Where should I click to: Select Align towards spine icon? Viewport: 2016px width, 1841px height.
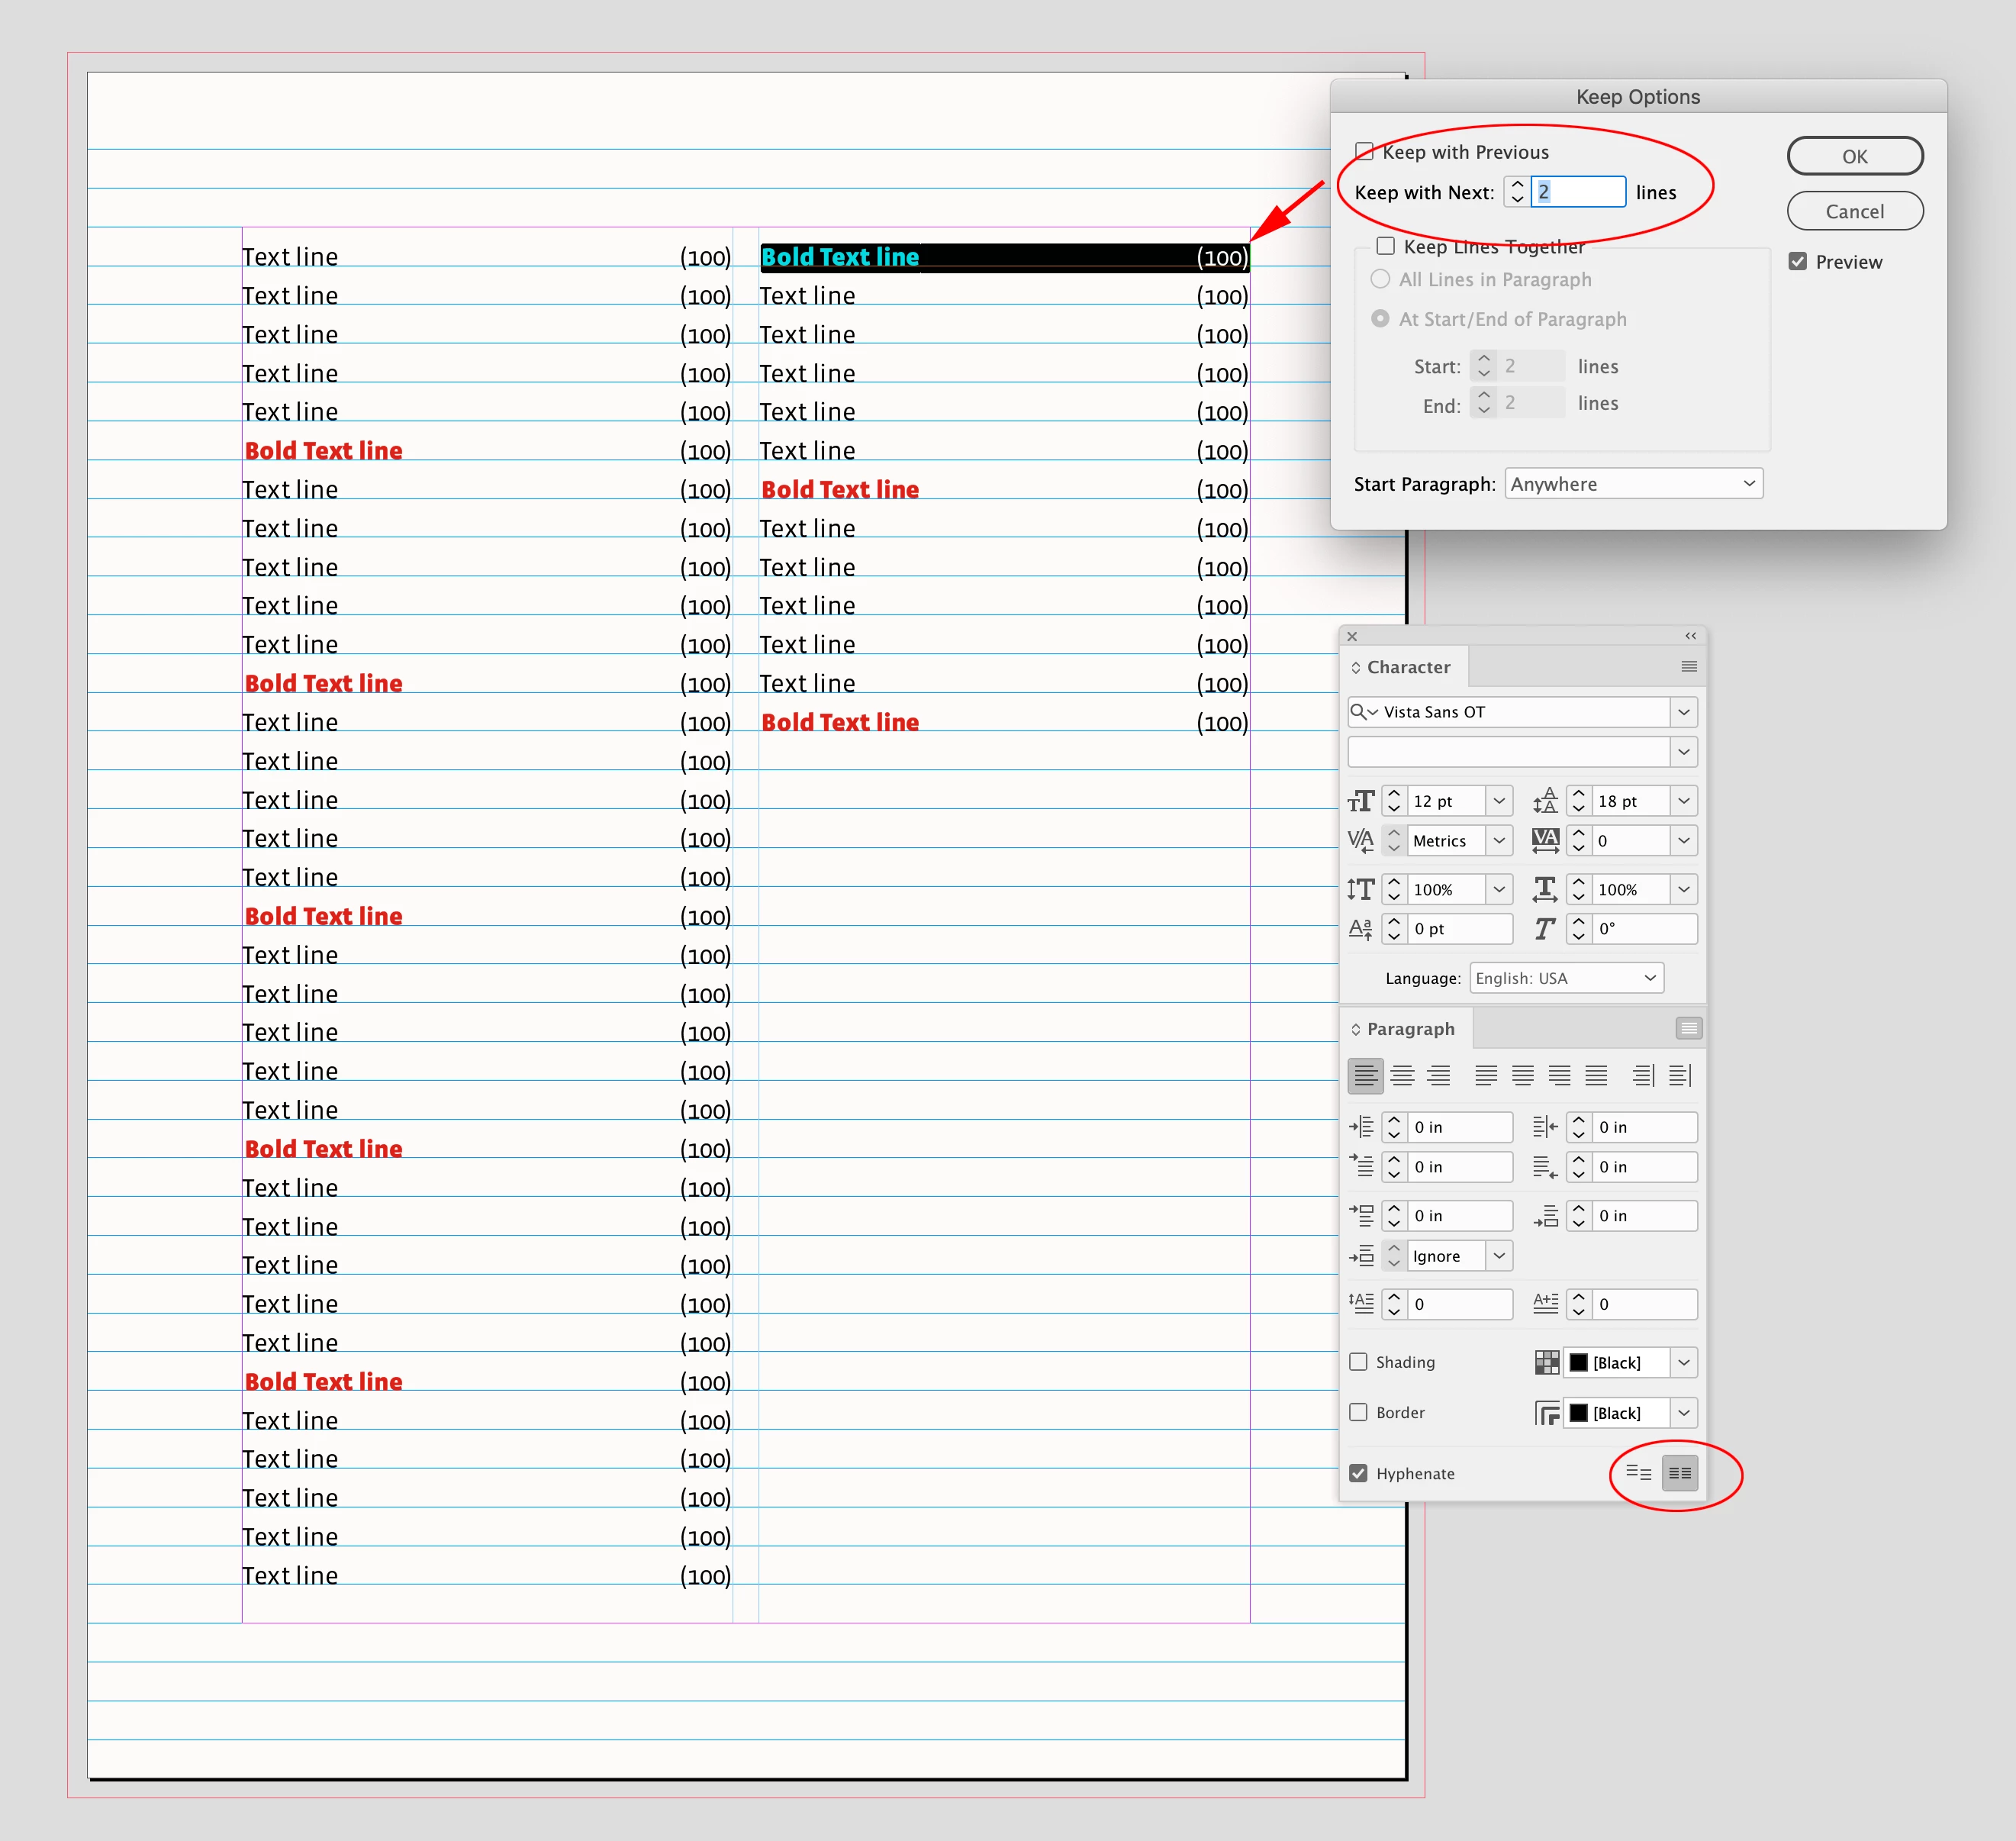[1643, 1075]
